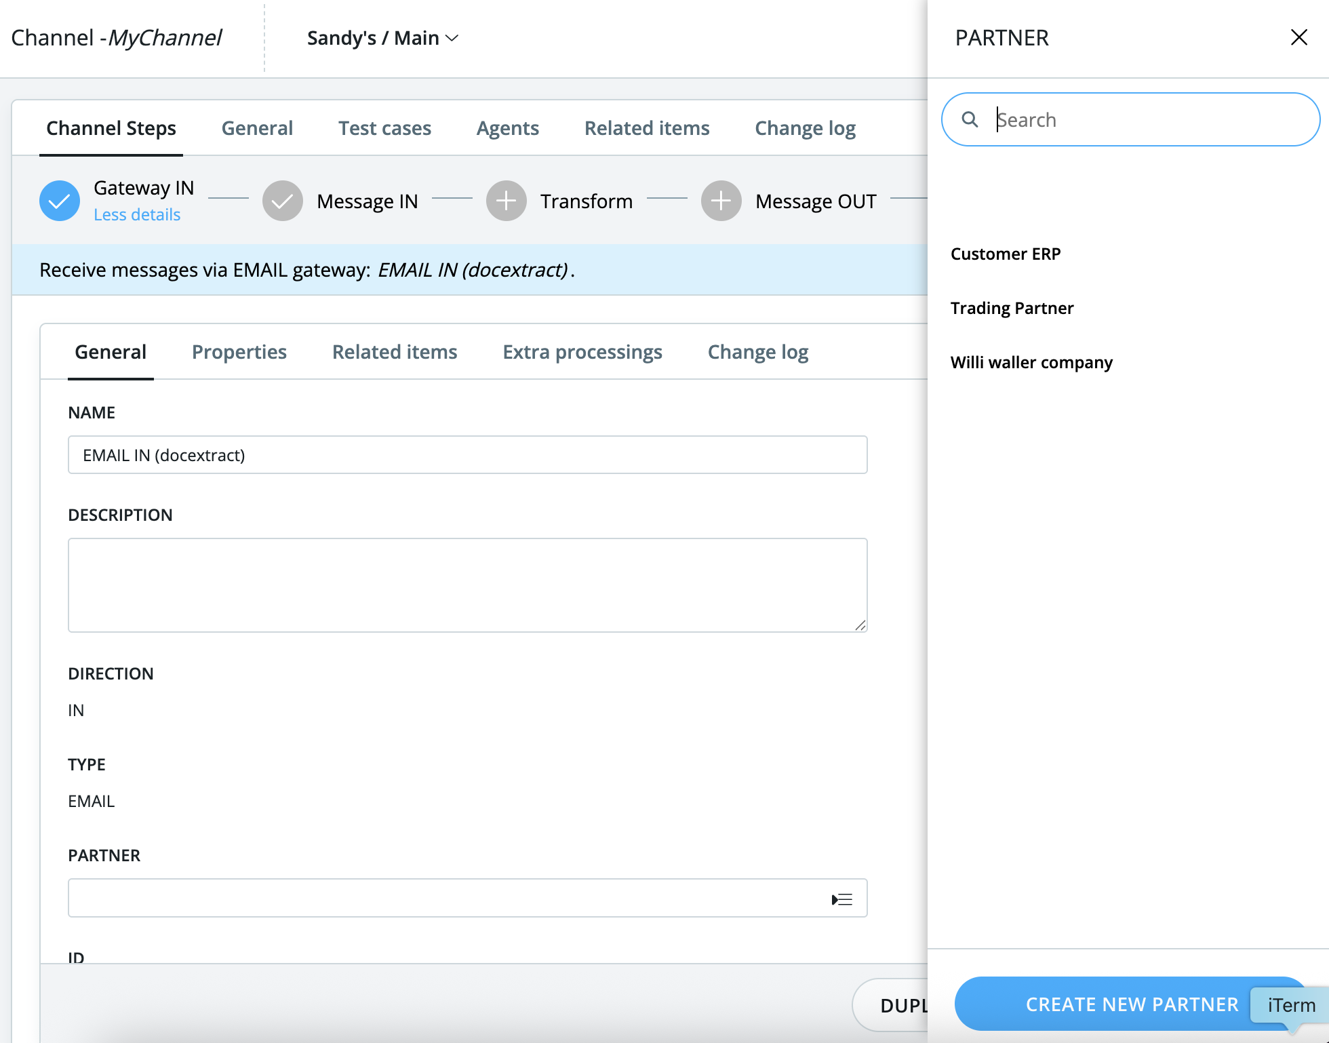Pick Willi waller company partner
The image size is (1329, 1043).
(1031, 362)
